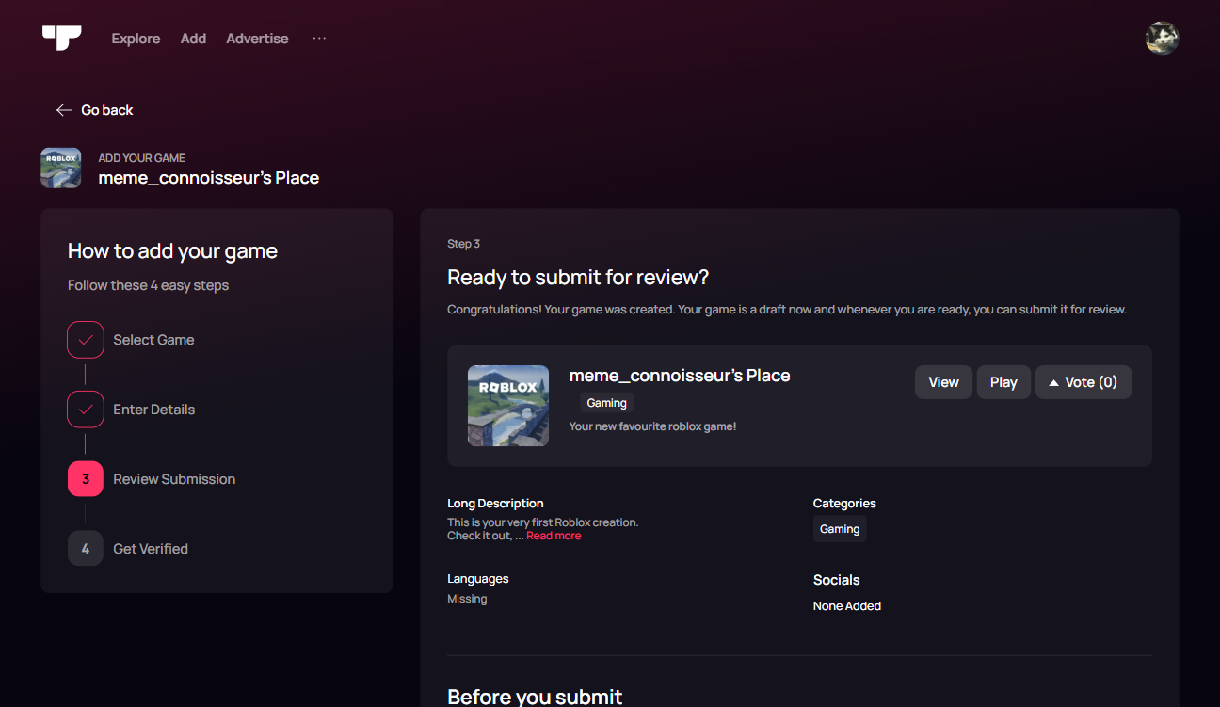This screenshot has width=1220, height=707.
Task: Open the Add menu item
Action: pos(193,39)
